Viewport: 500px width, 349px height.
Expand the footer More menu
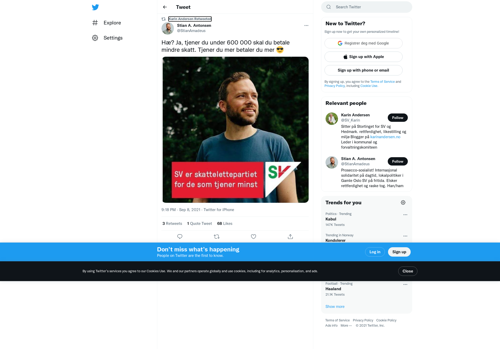[x=346, y=326]
